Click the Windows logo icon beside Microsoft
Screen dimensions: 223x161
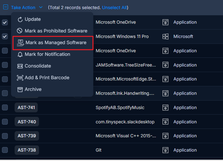[165, 36]
